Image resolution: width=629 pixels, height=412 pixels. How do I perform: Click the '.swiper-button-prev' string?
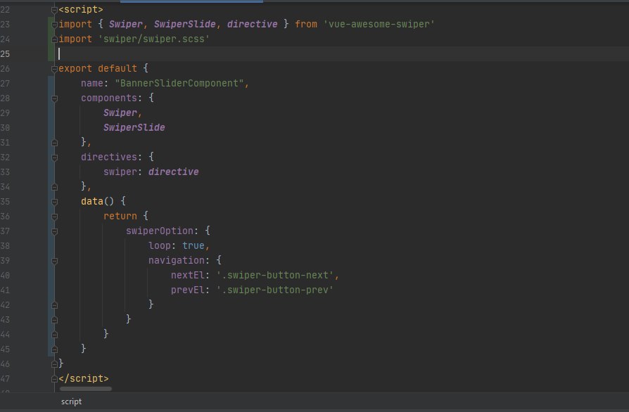point(275,290)
